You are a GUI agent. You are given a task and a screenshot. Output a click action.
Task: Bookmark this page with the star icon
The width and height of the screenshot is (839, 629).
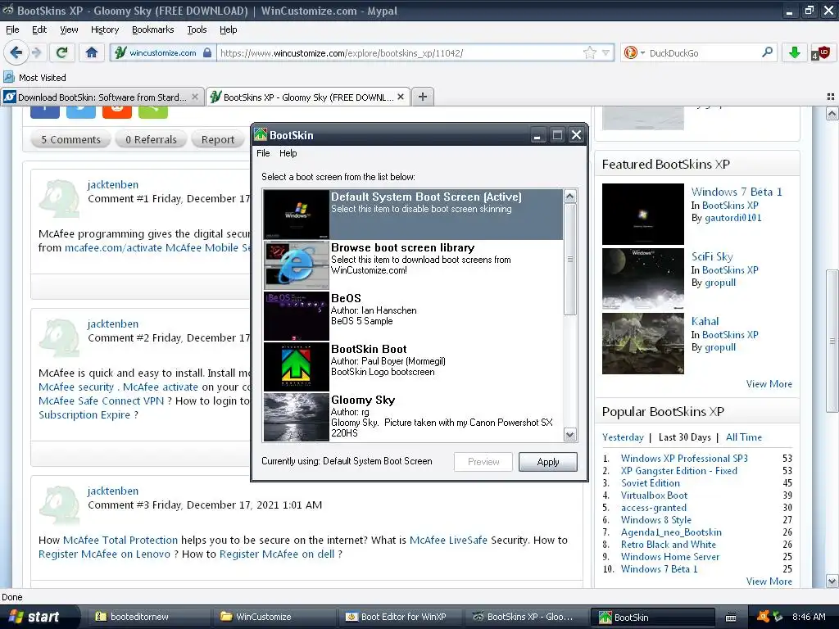590,52
